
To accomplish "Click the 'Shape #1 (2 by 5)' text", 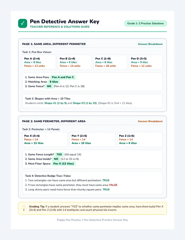I will coord(55,103).
